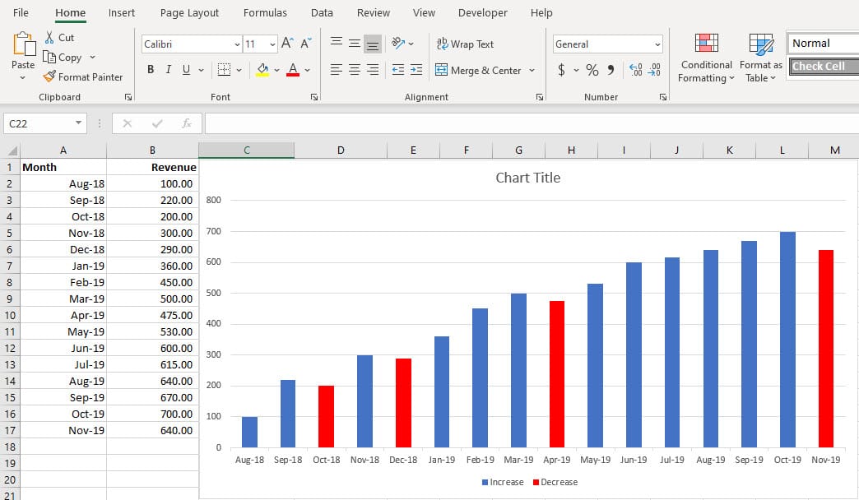859x500 pixels.
Task: Click the Increase Indent icon
Action: (x=416, y=70)
